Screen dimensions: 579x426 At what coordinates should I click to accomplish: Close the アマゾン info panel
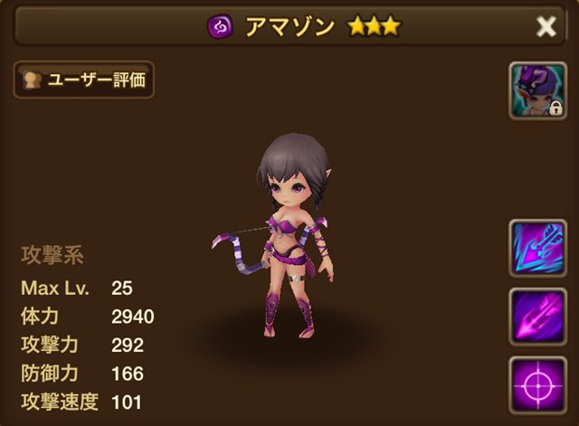(546, 26)
